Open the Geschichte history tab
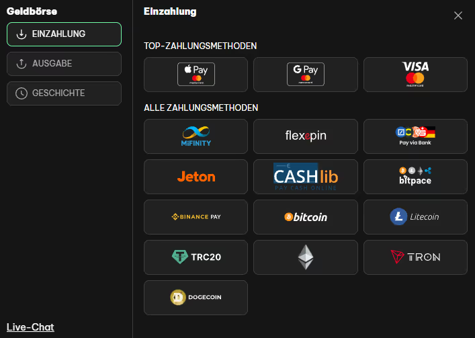 tap(64, 93)
